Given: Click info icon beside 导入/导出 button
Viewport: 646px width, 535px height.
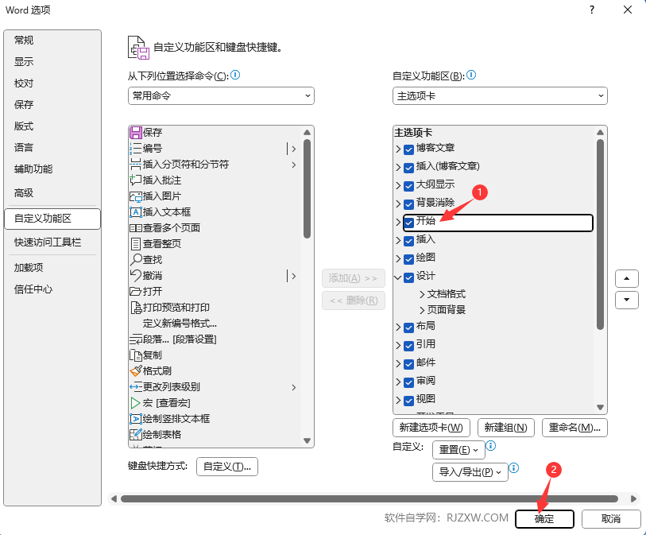Looking at the screenshot, I should [x=514, y=467].
